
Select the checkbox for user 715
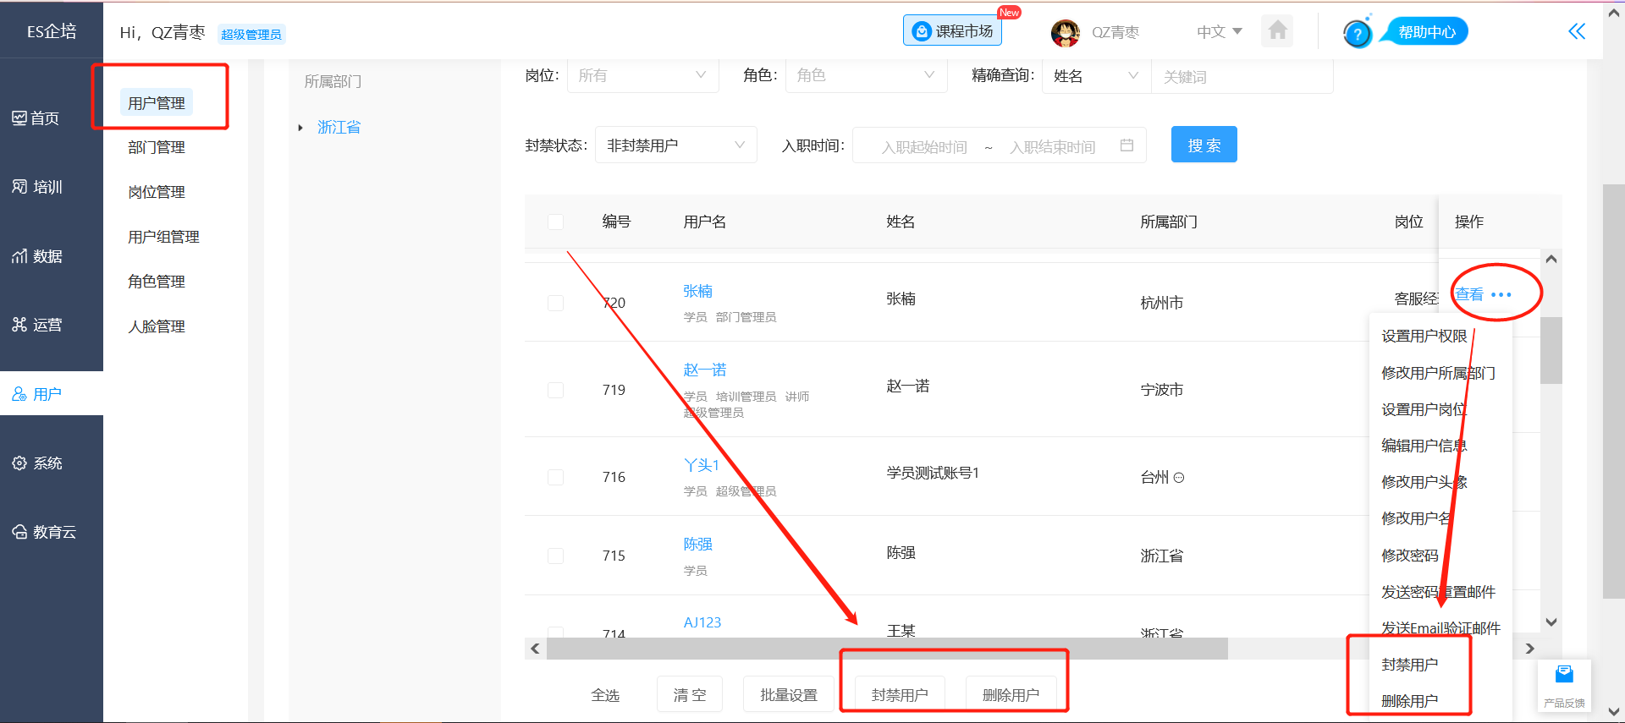tap(555, 556)
